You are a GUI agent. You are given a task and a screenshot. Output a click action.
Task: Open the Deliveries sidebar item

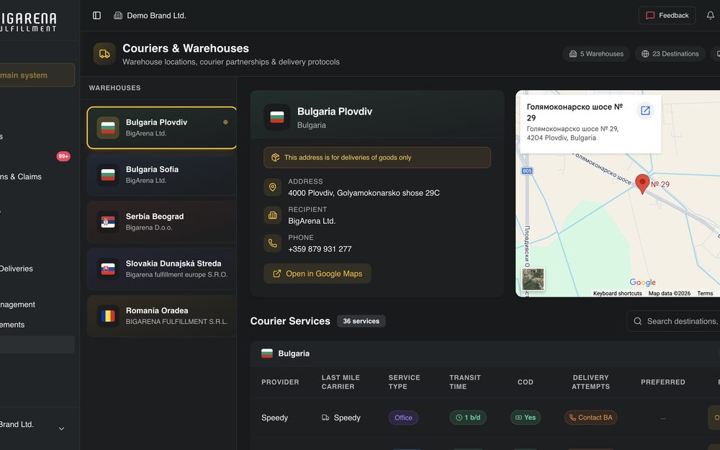coord(17,269)
